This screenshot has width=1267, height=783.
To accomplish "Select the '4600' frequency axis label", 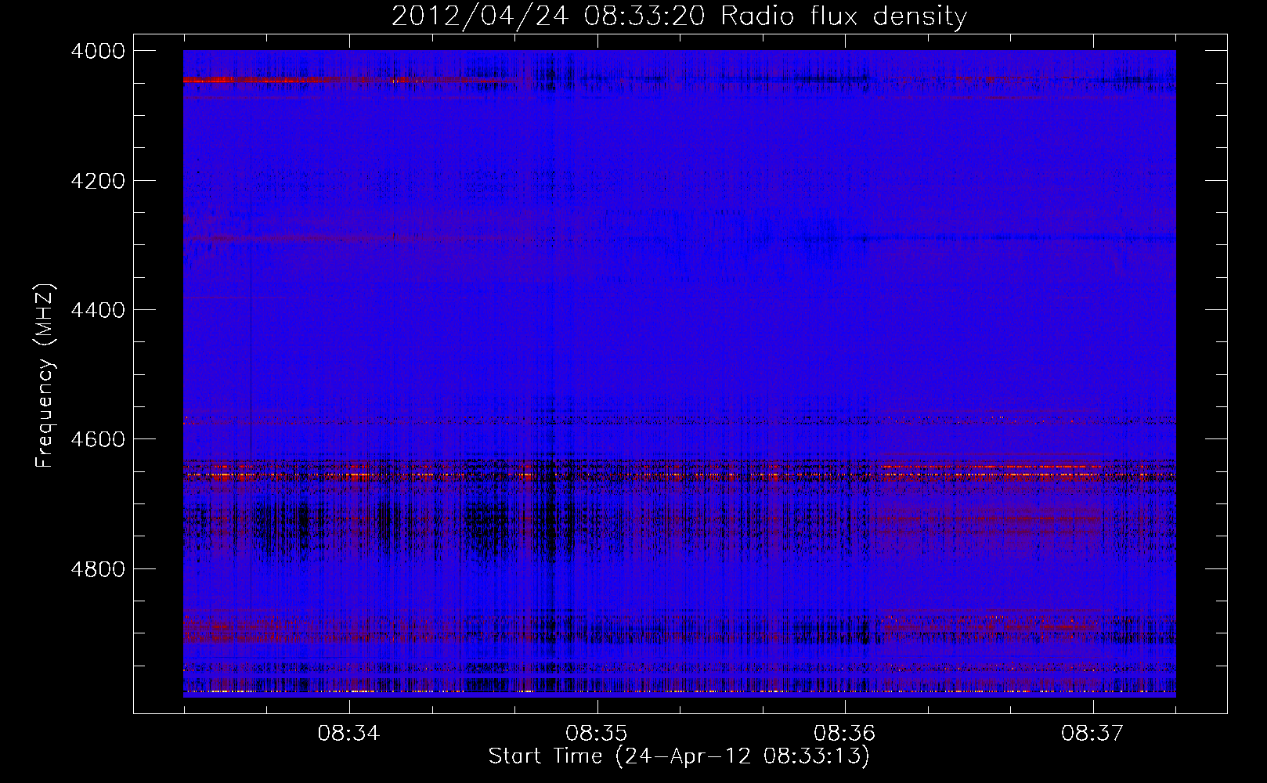I will click(x=98, y=439).
